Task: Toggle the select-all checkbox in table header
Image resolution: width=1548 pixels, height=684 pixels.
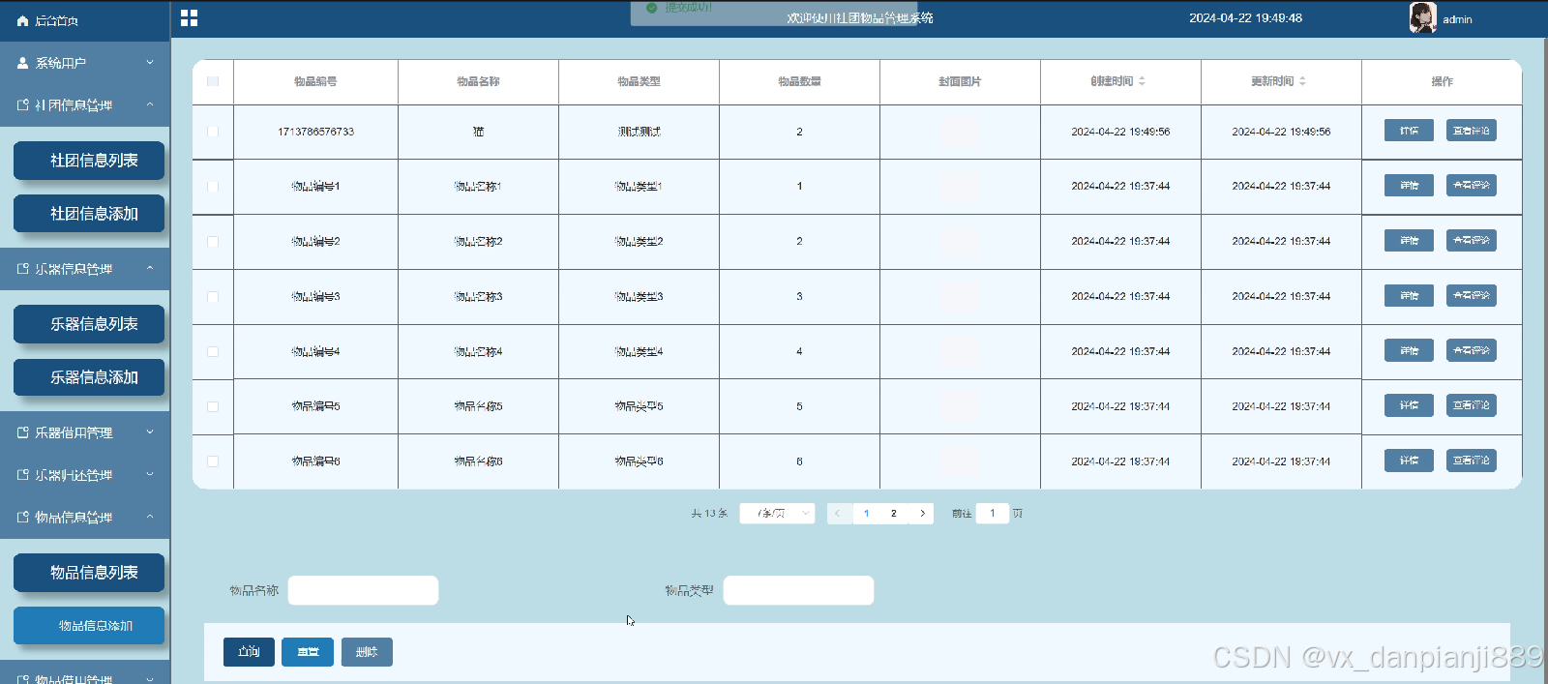Action: (213, 81)
